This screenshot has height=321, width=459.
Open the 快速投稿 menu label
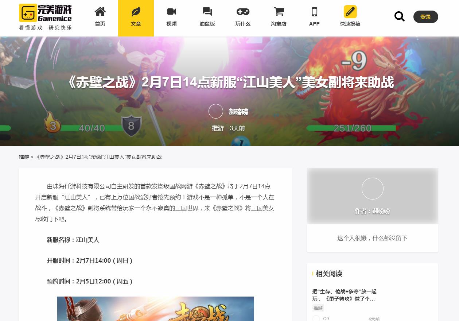tap(350, 24)
